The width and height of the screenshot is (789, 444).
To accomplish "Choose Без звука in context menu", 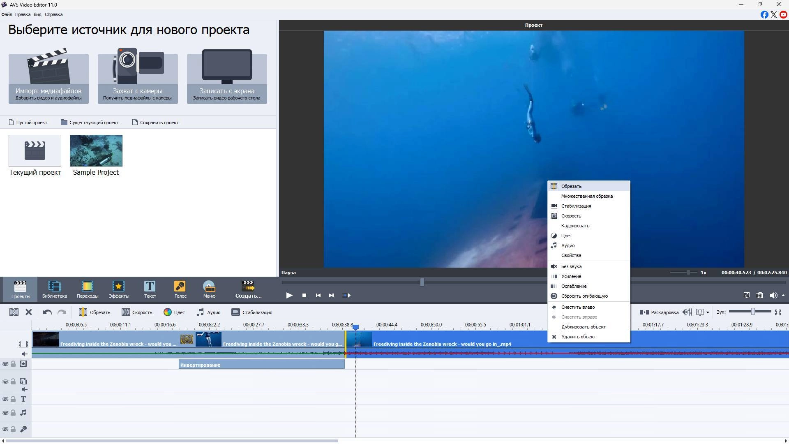I will [589, 266].
